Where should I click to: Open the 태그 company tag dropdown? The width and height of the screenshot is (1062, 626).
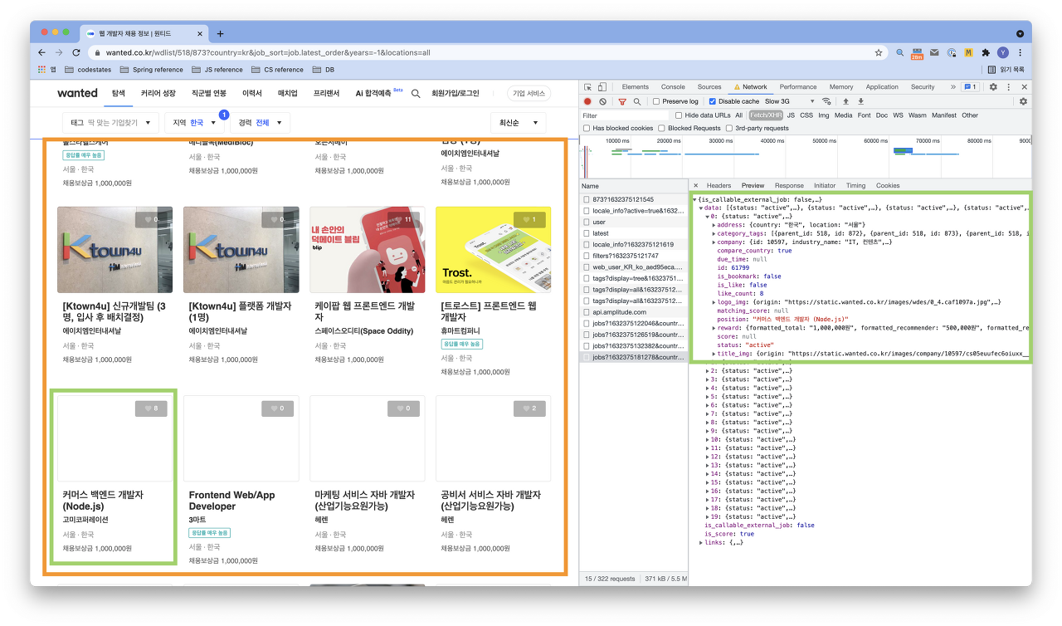[x=110, y=123]
